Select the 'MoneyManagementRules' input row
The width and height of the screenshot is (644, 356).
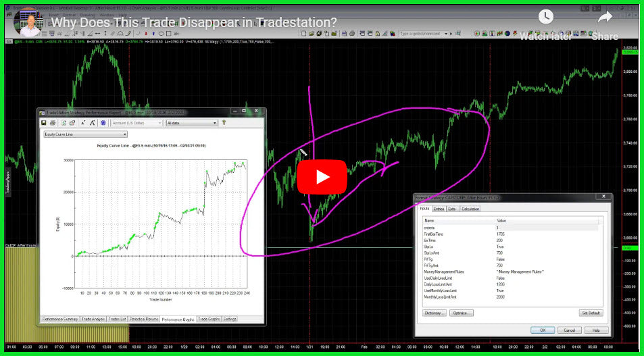tap(510, 272)
